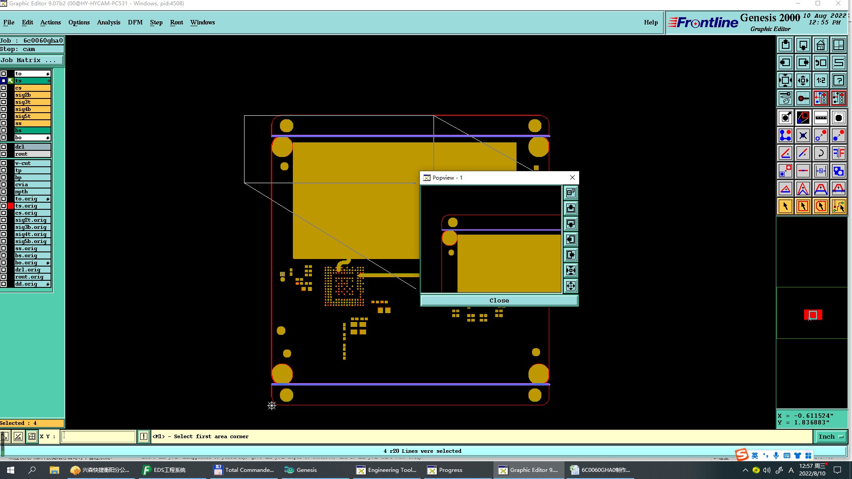This screenshot has height=479, width=852.
Task: Open the Job Matrix button
Action: click(31, 60)
